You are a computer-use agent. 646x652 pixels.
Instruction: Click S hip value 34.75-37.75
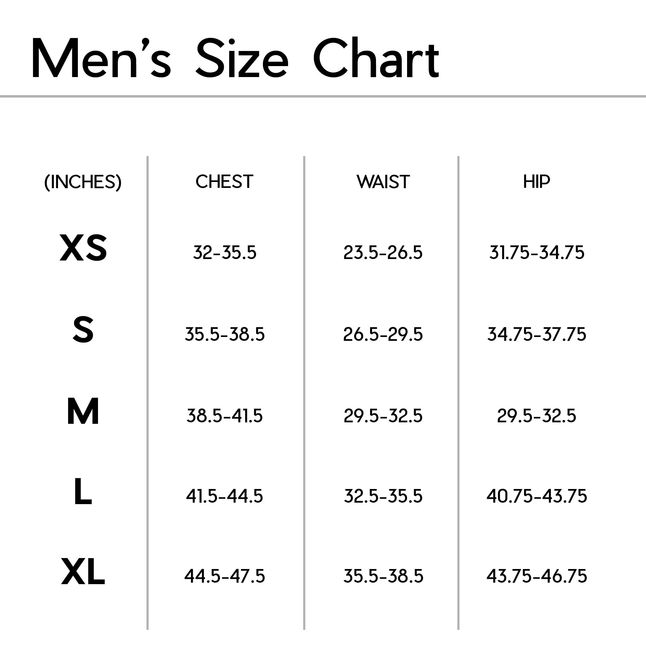click(x=536, y=334)
